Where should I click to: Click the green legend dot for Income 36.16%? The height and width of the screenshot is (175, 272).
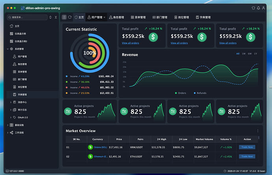click(67, 82)
